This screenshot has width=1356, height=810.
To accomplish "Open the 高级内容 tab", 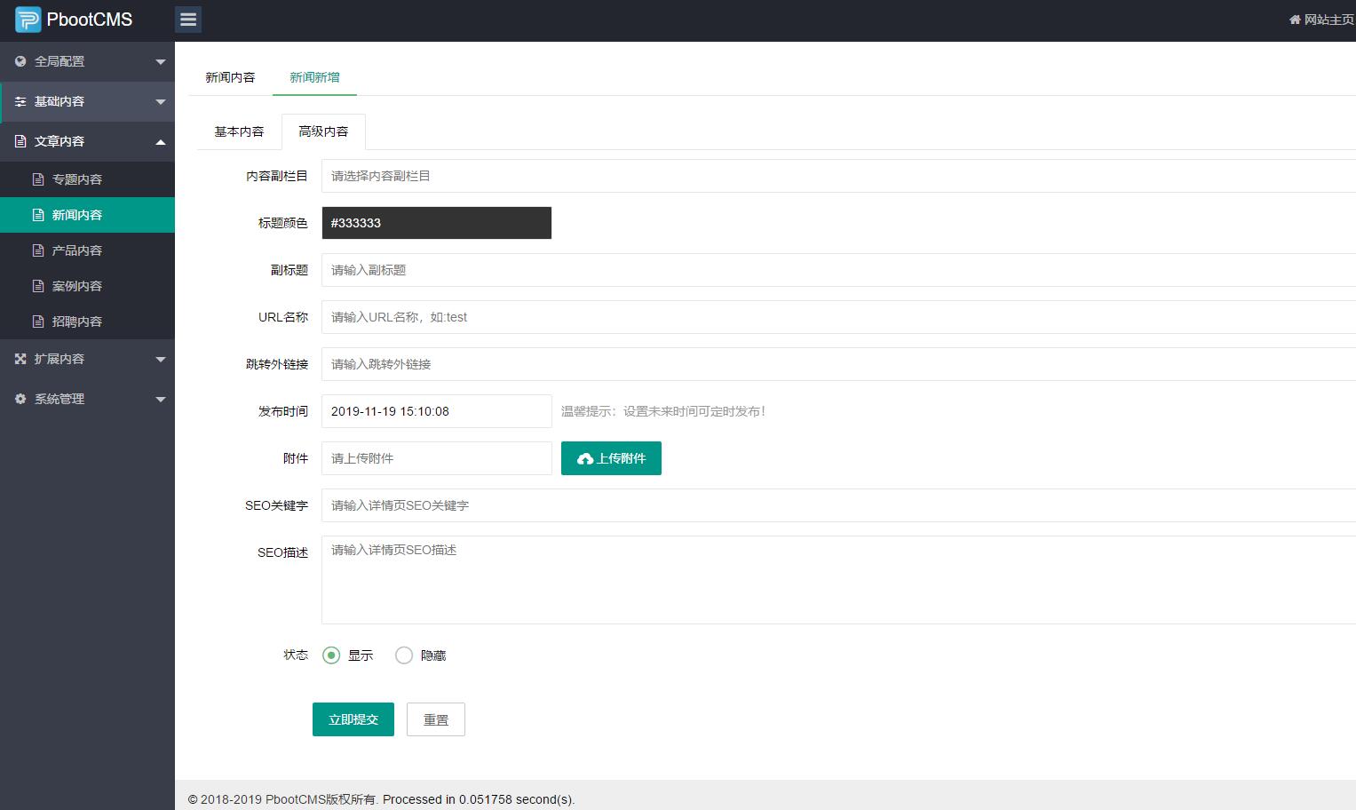I will pyautogui.click(x=323, y=131).
